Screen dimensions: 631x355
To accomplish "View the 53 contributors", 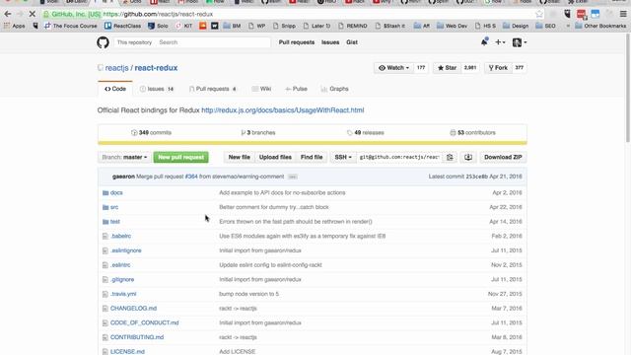I will point(472,132).
